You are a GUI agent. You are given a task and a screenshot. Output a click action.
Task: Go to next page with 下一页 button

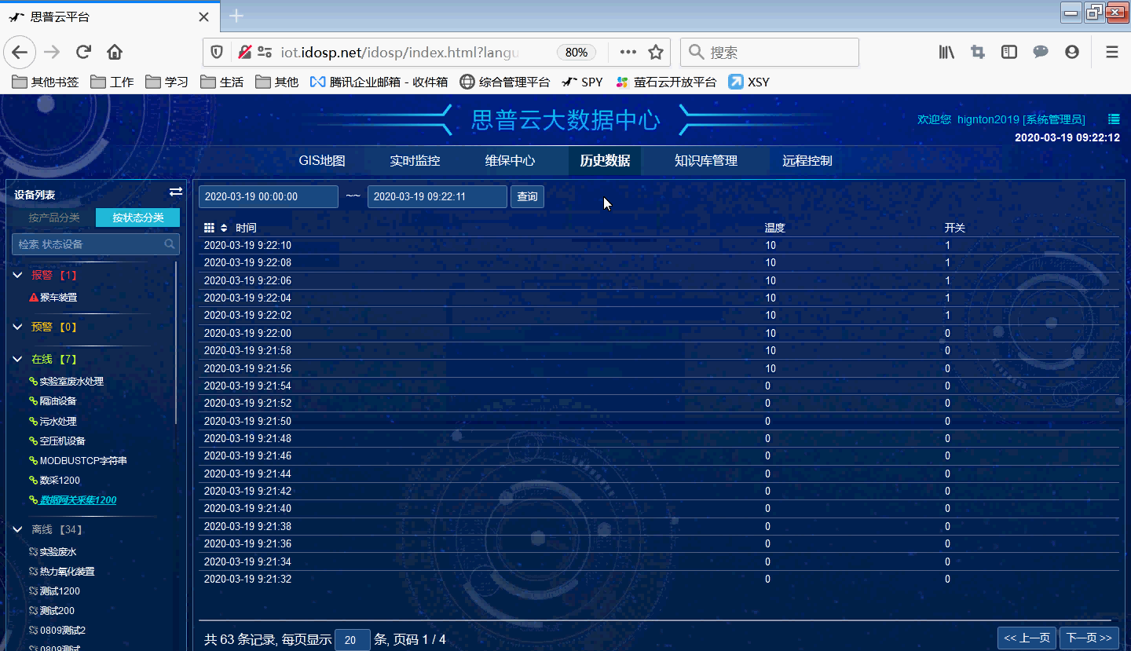[1089, 638]
